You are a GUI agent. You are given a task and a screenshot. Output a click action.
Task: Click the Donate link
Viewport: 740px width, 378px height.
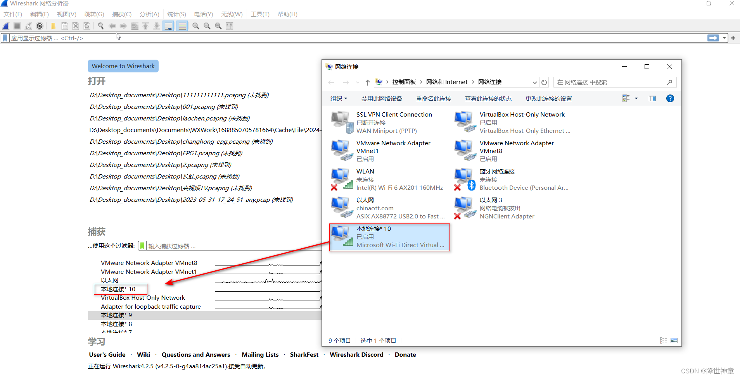click(405, 355)
